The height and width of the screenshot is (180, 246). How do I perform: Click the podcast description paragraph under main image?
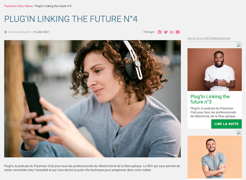tap(92, 168)
